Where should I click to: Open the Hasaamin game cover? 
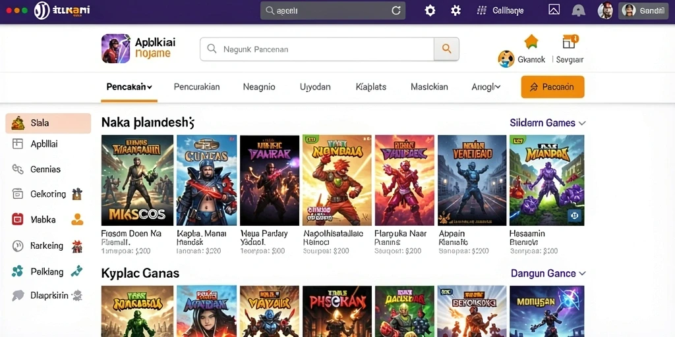coord(546,180)
